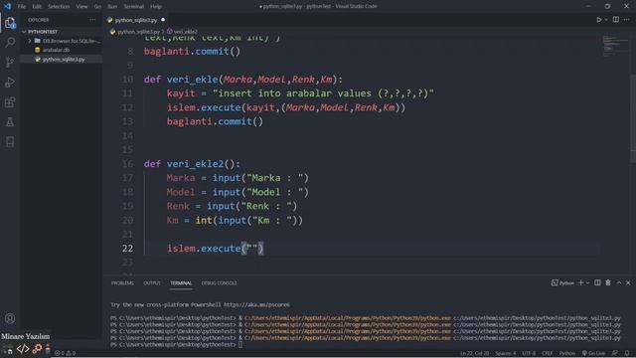Open the File menu
The image size is (636, 358).
pyautogui.click(x=22, y=7)
